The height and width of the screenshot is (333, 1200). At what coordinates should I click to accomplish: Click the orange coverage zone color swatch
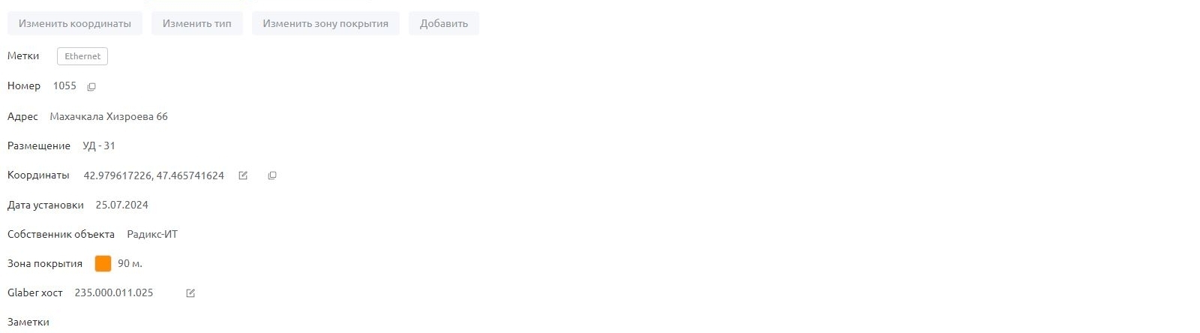103,263
